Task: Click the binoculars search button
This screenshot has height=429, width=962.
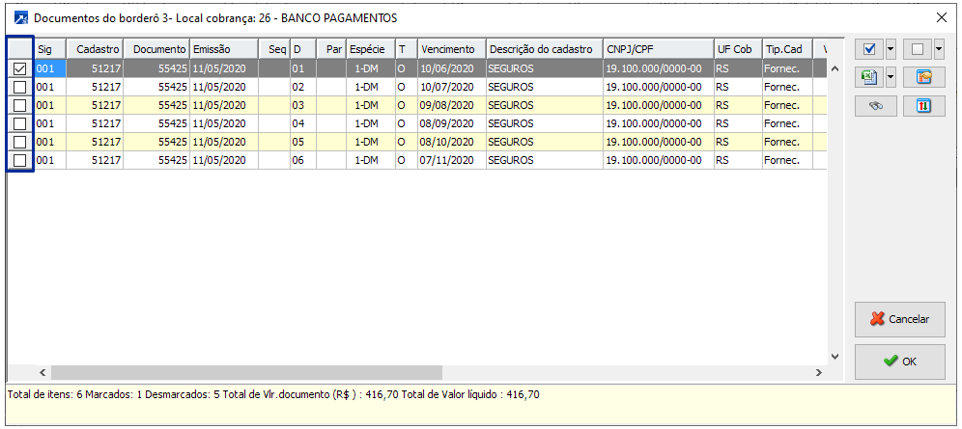Action: [x=876, y=106]
